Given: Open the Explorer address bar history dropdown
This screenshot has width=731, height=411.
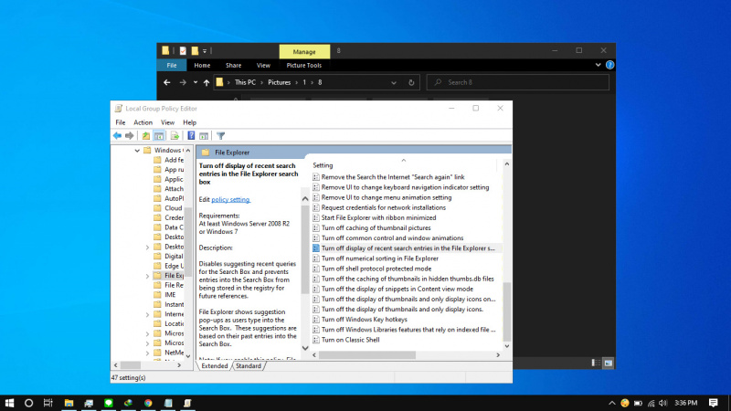Looking at the screenshot, I should [394, 82].
